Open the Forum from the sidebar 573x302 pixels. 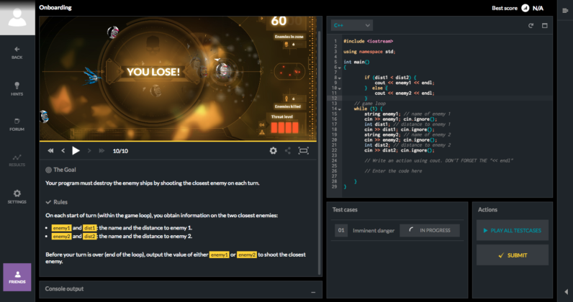(x=17, y=123)
